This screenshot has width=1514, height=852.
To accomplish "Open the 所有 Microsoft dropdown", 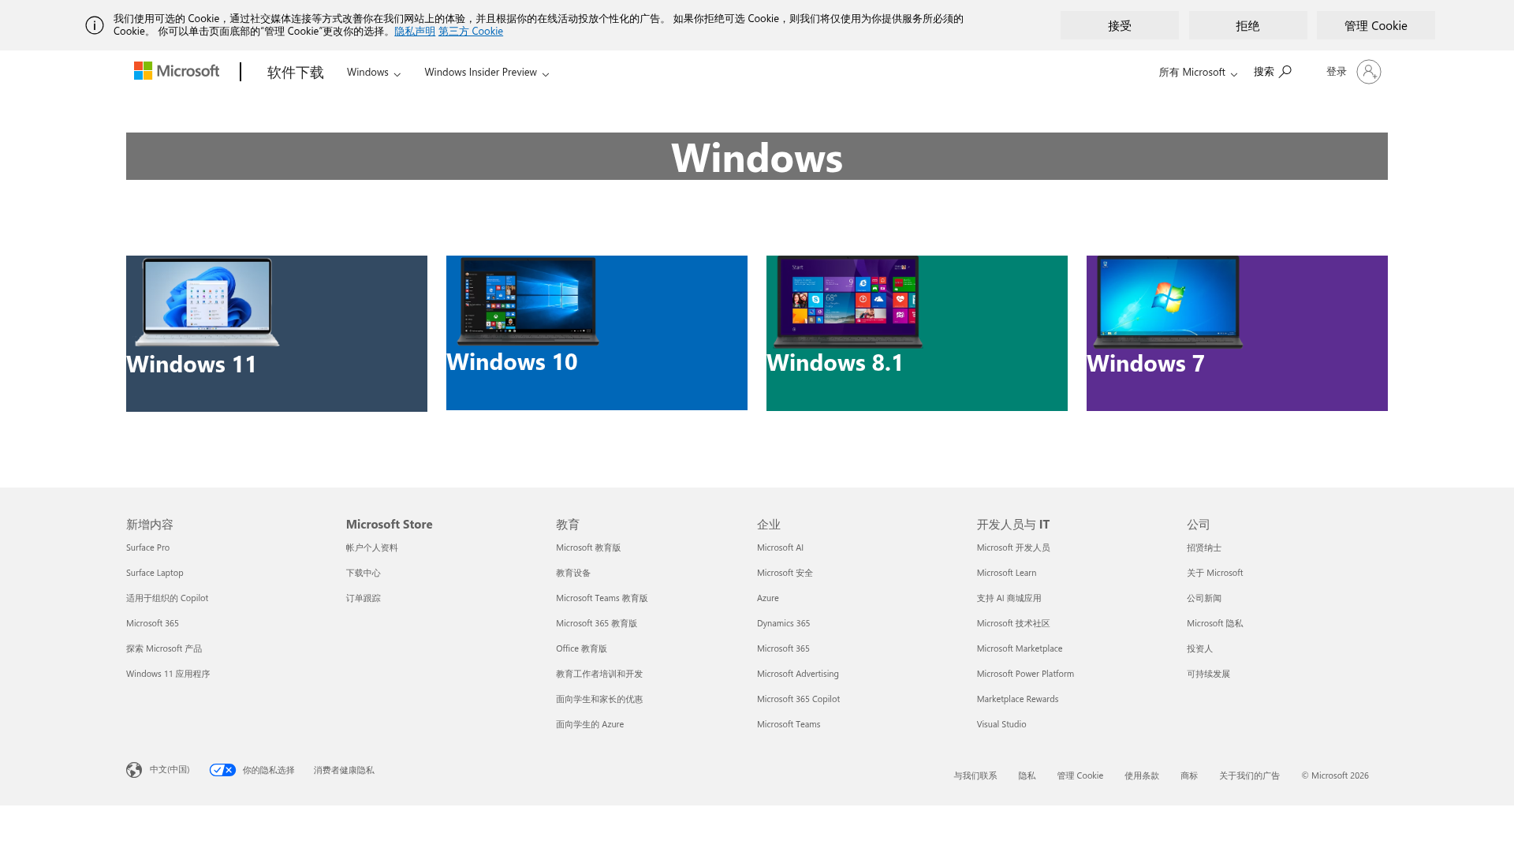I will click(x=1196, y=72).
